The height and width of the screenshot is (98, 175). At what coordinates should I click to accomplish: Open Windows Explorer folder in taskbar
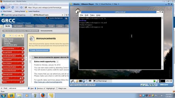pos(19,96)
